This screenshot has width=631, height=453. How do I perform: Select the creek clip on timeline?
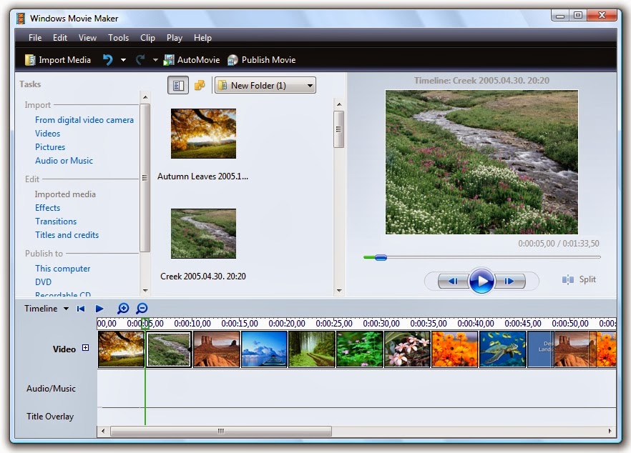[x=169, y=349]
